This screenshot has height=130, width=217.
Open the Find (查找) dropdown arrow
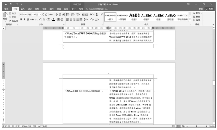tap(201, 13)
